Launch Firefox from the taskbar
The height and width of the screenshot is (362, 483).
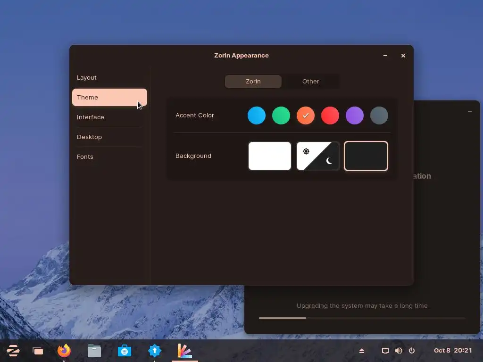click(64, 351)
